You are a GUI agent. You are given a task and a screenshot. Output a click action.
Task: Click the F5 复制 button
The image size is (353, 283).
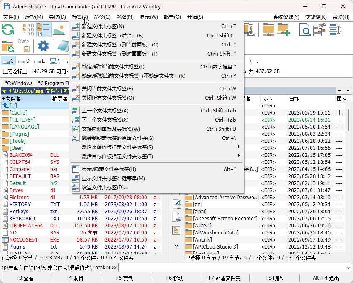click(125, 278)
